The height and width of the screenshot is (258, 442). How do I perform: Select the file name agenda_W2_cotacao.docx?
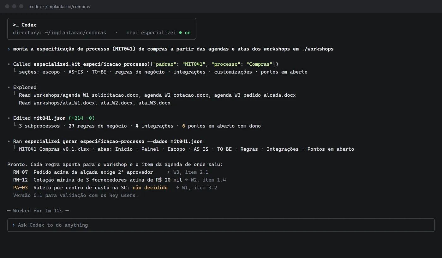pyautogui.click(x=176, y=95)
